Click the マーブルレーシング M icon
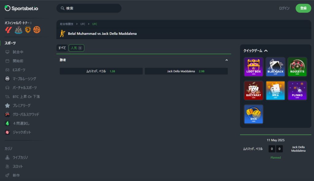Image resolution: width=314 pixels, height=181 pixels. [x=7, y=79]
